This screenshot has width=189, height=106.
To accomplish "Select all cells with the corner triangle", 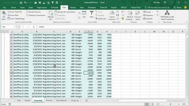I will (x=11, y=32).
